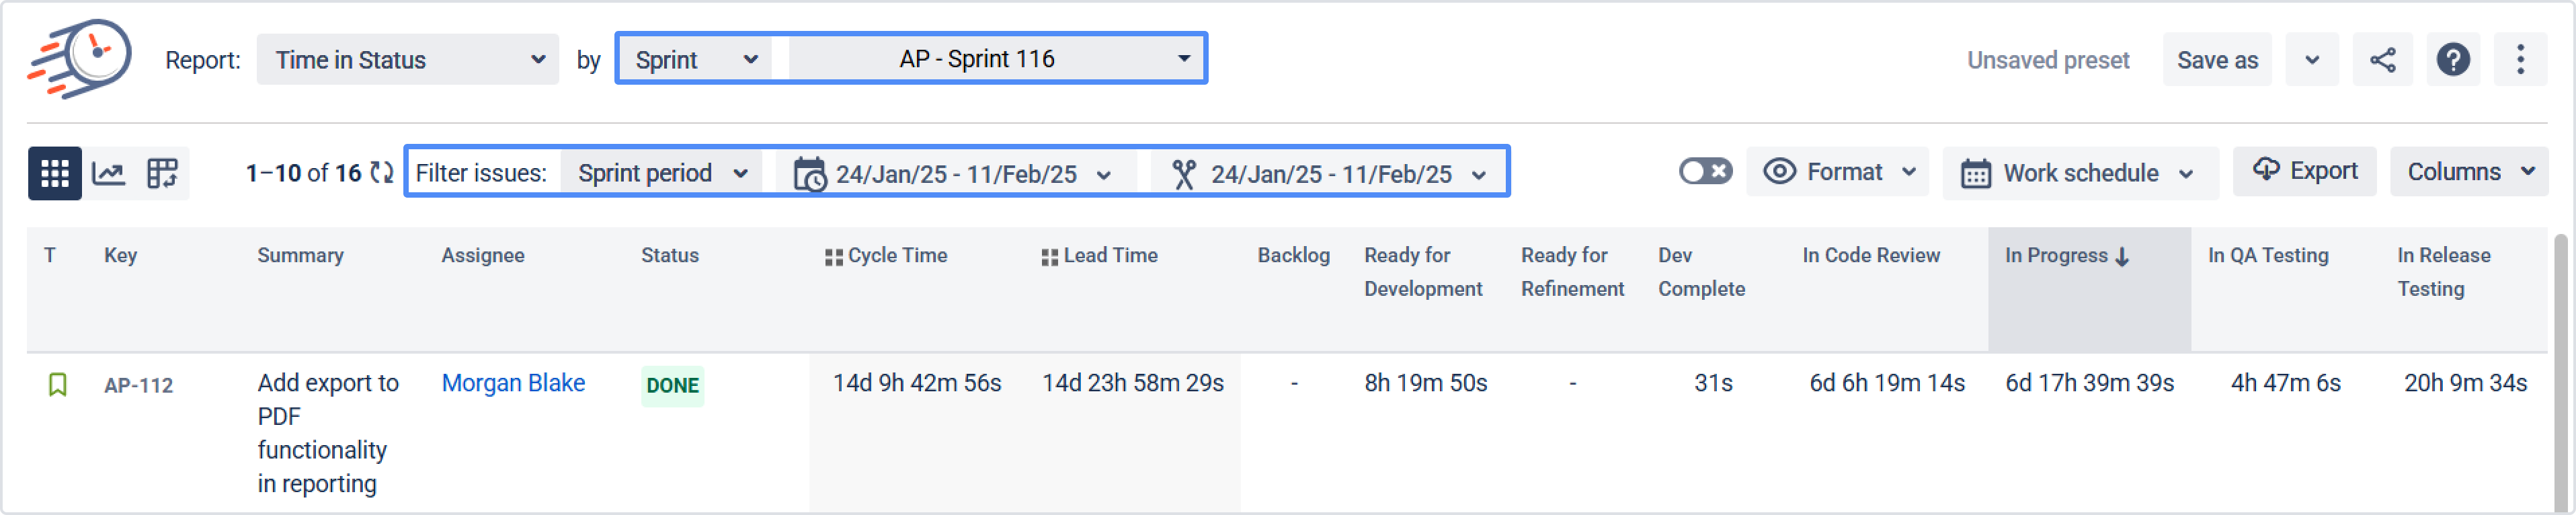
Task: Refresh the issue list
Action: pos(381,173)
